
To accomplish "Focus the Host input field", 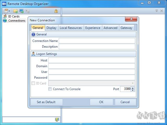I will tap(92, 60).
